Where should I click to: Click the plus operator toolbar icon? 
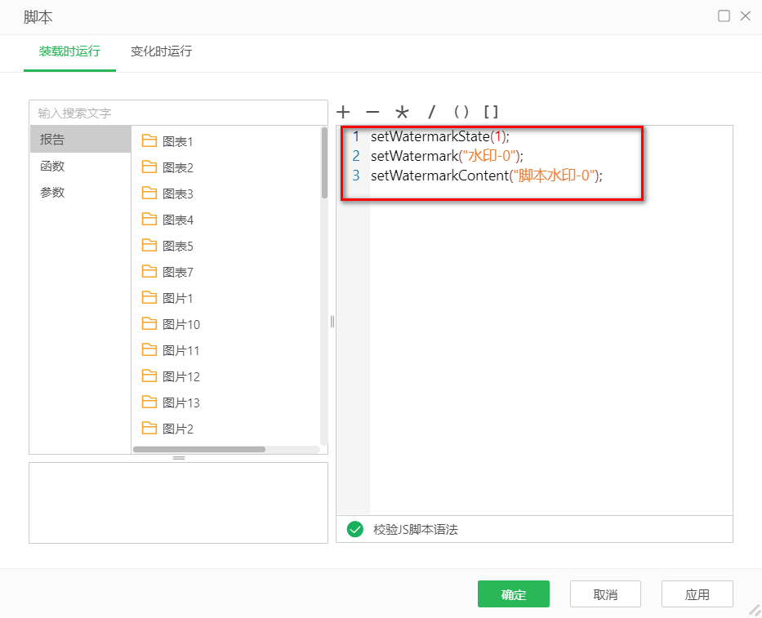click(343, 112)
